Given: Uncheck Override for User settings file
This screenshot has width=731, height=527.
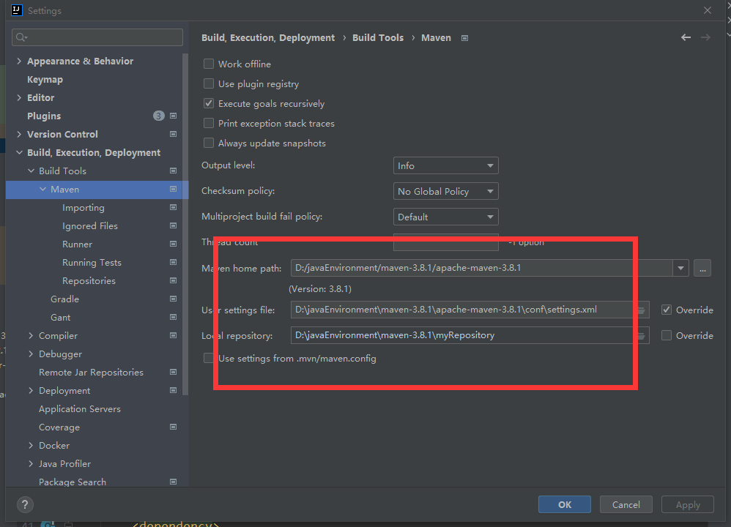Looking at the screenshot, I should [667, 310].
